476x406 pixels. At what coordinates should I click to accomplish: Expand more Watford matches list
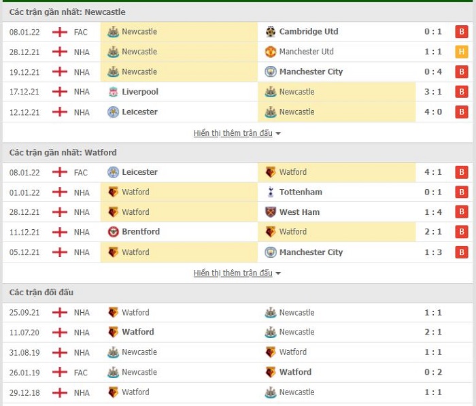[233, 273]
